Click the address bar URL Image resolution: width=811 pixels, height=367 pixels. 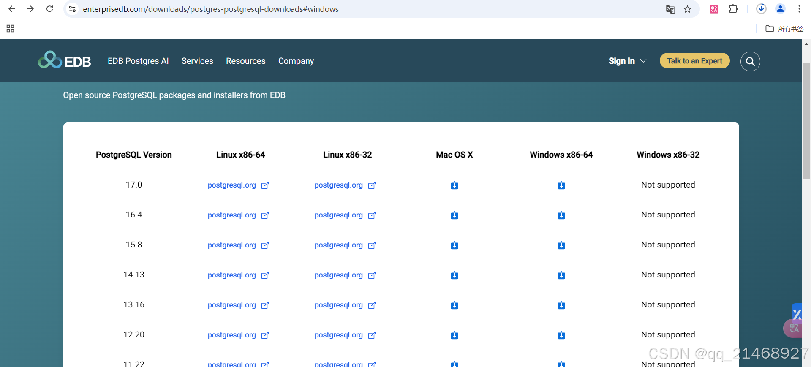210,9
